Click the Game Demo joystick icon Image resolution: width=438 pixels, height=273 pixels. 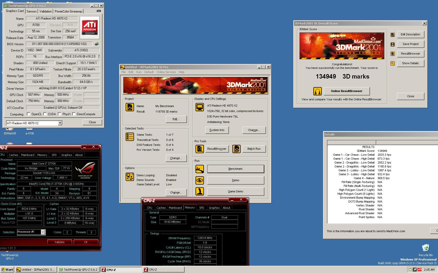200,191
